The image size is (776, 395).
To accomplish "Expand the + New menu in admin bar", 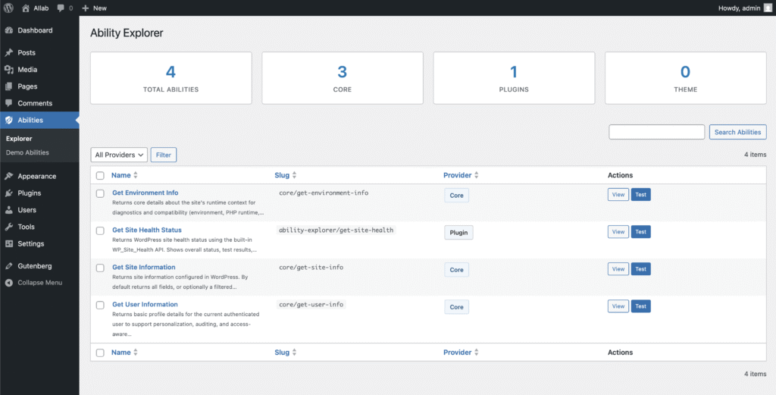I will (94, 8).
